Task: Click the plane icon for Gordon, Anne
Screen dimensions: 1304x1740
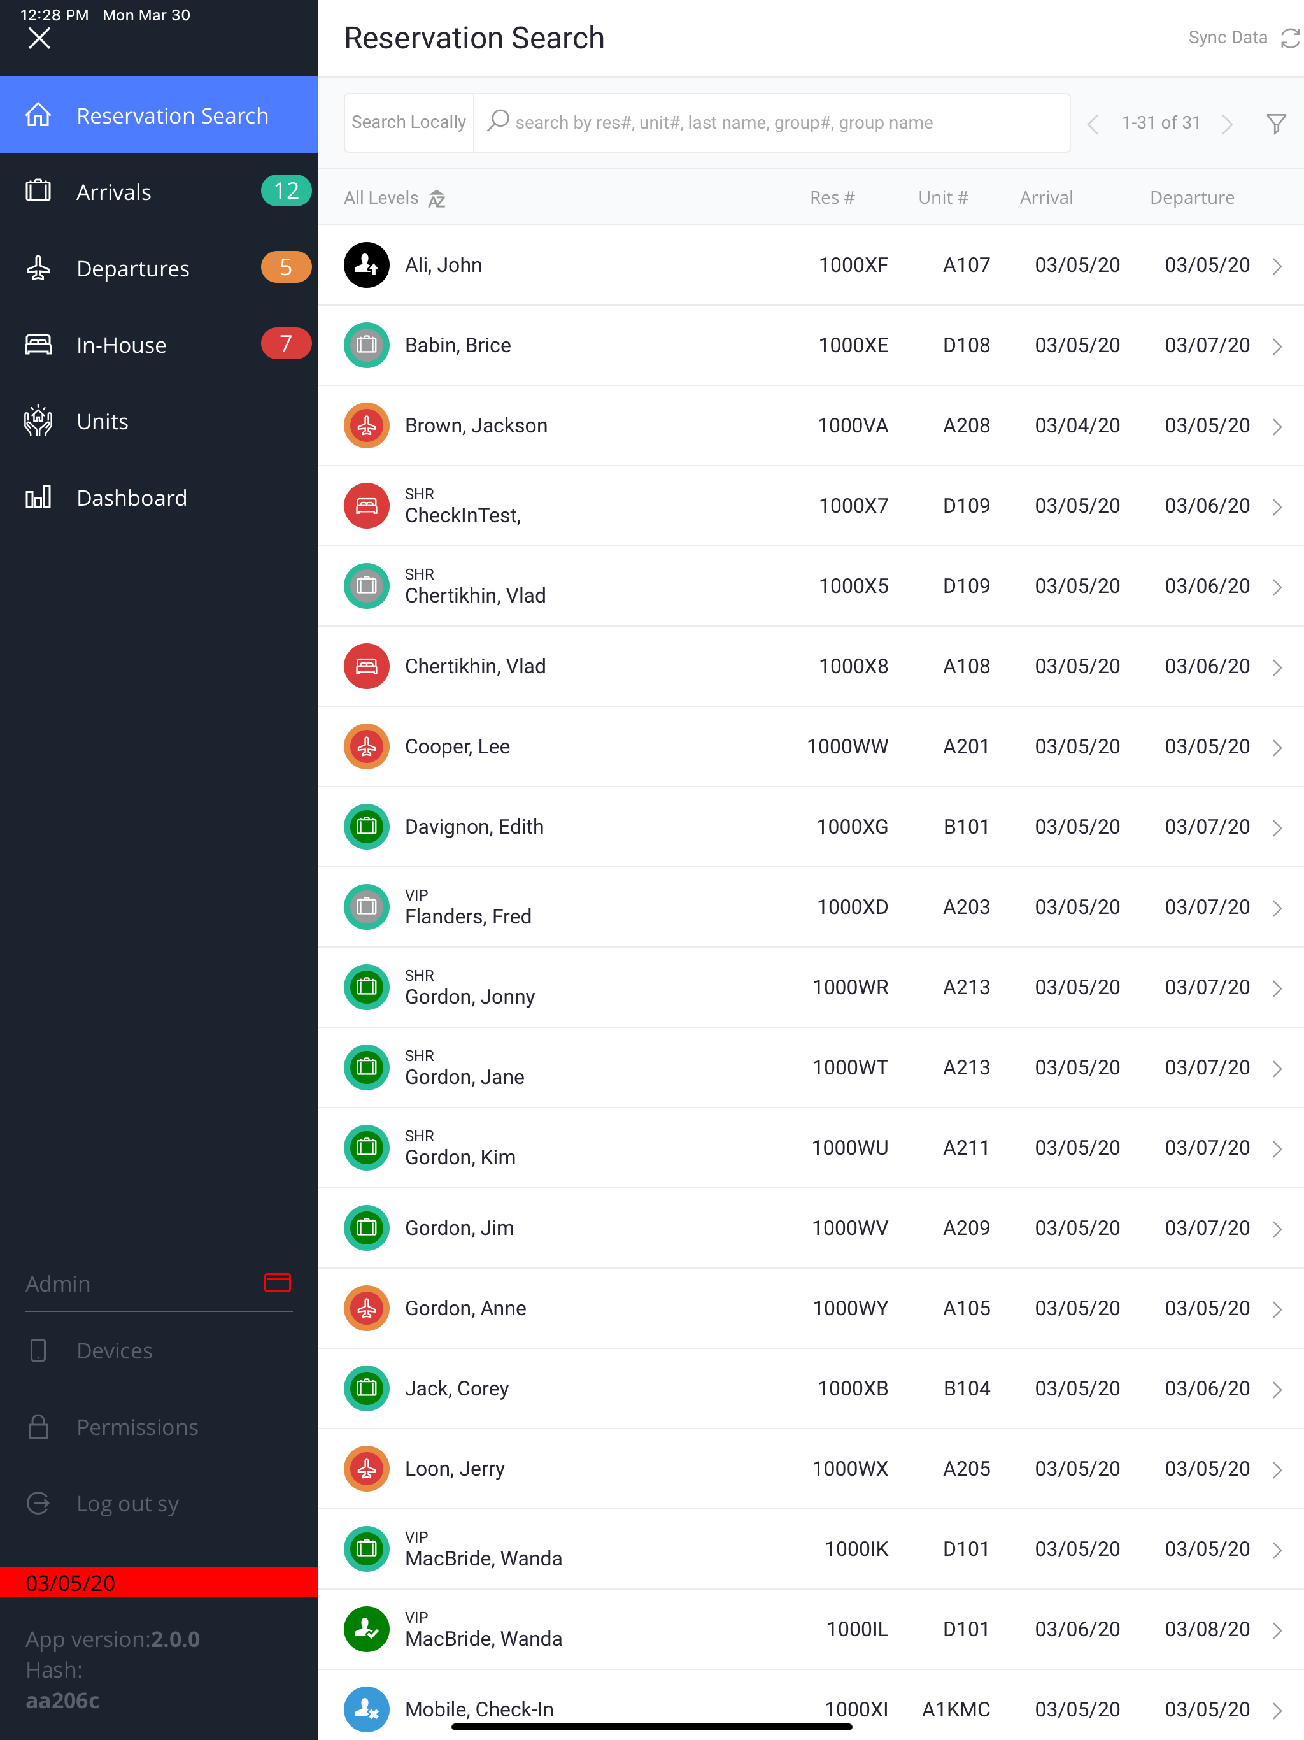Action: [x=367, y=1308]
